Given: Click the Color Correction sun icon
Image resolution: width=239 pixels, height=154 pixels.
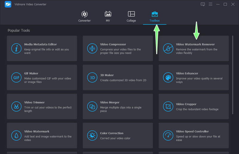Looking at the screenshot, I should 92,136.
